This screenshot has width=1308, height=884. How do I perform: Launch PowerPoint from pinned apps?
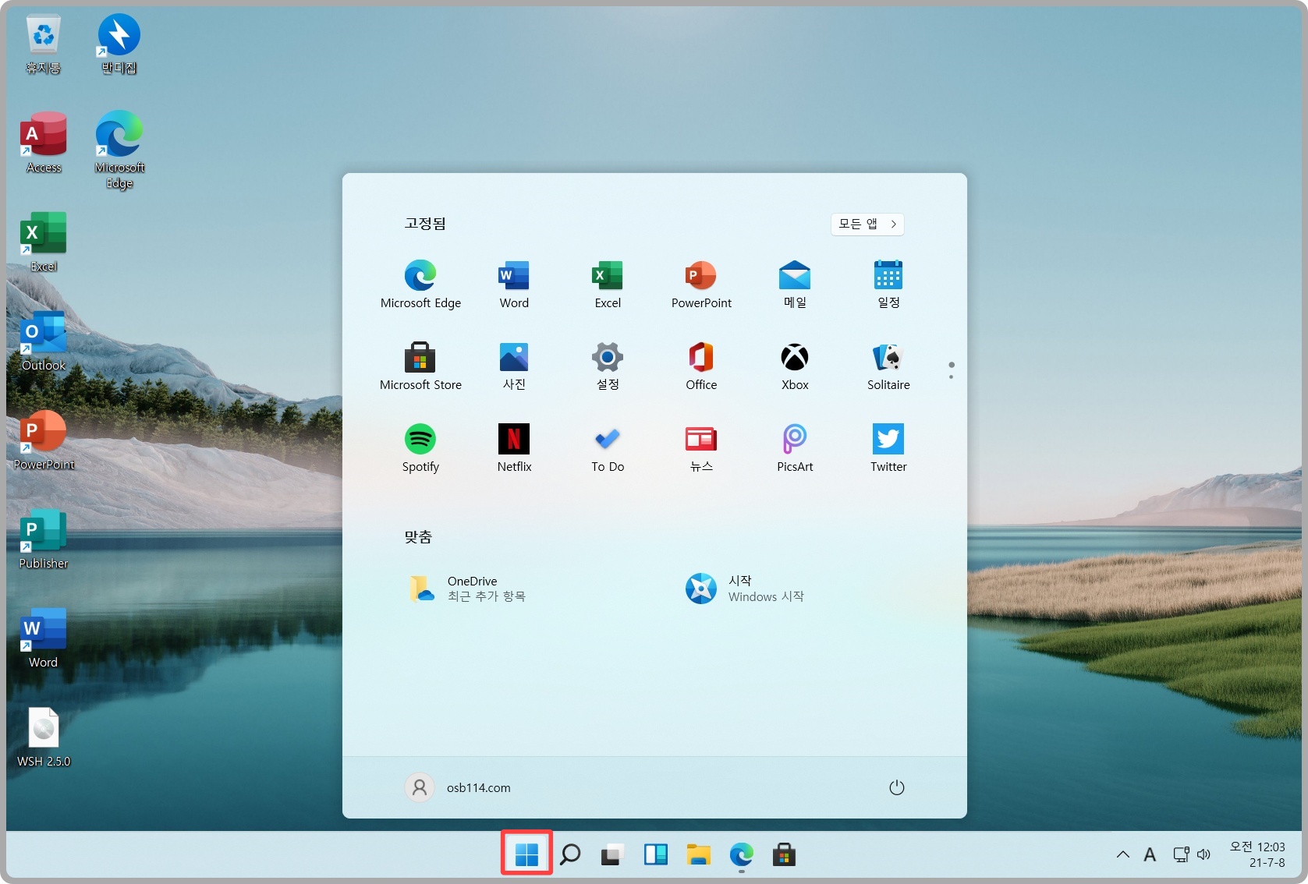pyautogui.click(x=701, y=285)
